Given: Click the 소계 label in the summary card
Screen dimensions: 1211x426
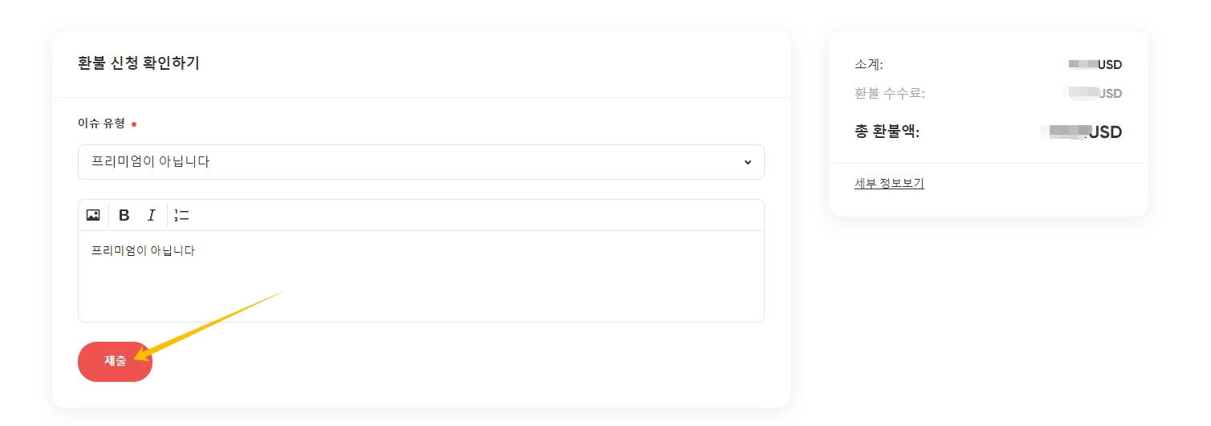Looking at the screenshot, I should click(869, 65).
